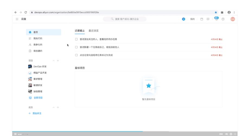Switch to the 最近浏览 tab
This screenshot has width=240, height=136.
click(x=94, y=31)
